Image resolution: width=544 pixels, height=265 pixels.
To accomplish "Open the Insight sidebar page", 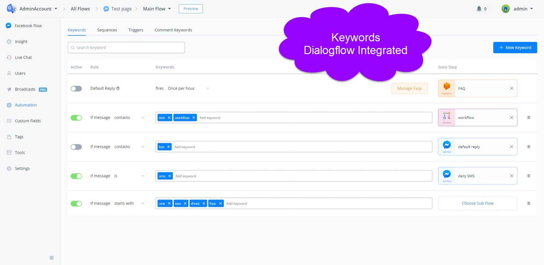I will (21, 42).
